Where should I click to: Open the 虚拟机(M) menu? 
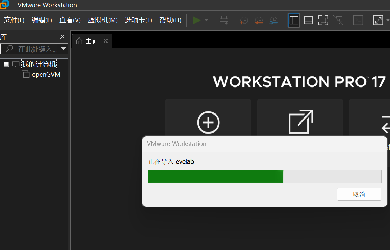(x=103, y=20)
